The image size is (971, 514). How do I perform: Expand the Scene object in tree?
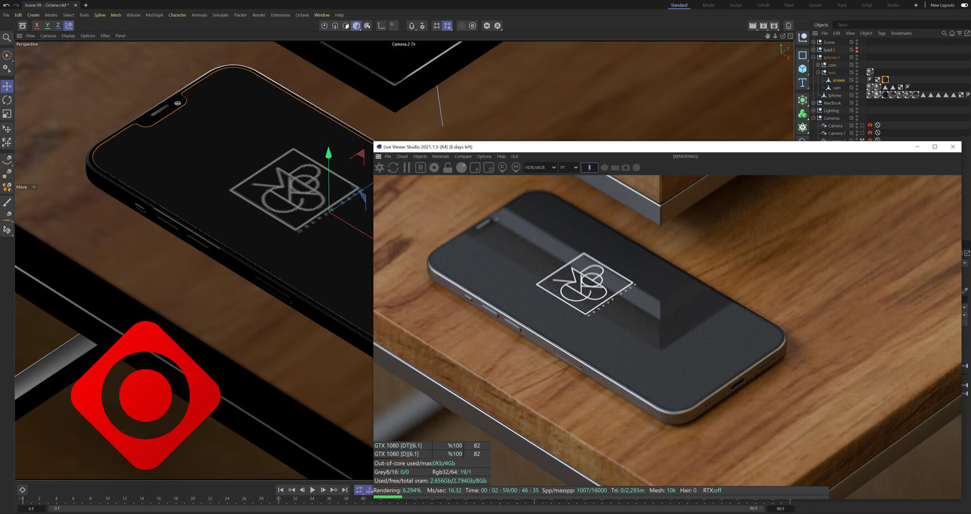(813, 42)
